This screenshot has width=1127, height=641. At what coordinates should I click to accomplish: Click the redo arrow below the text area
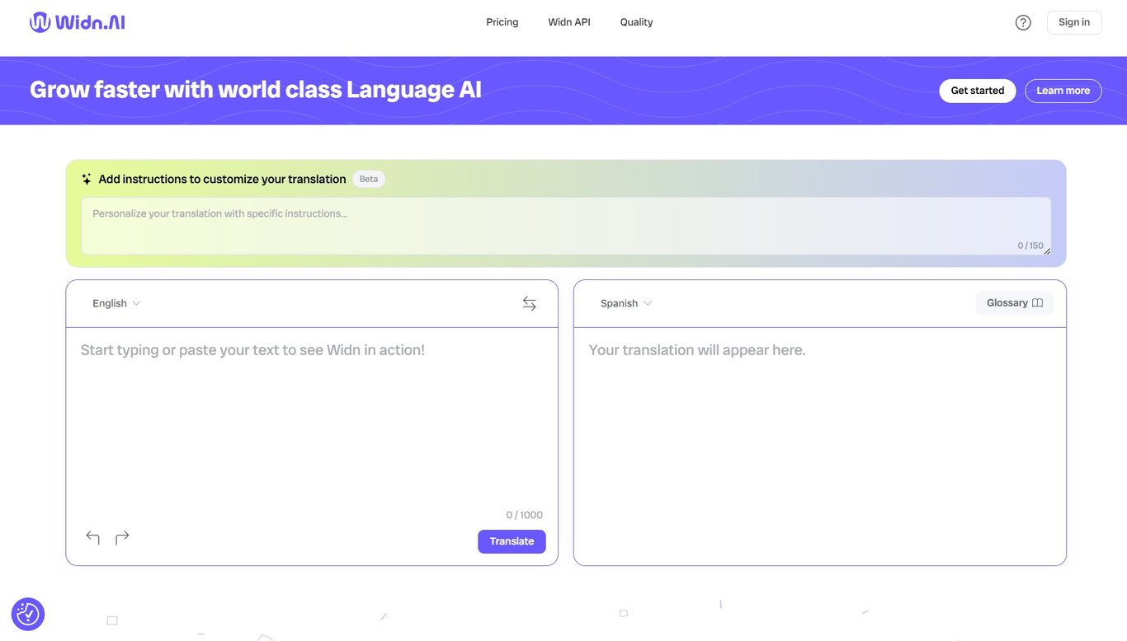coord(121,537)
